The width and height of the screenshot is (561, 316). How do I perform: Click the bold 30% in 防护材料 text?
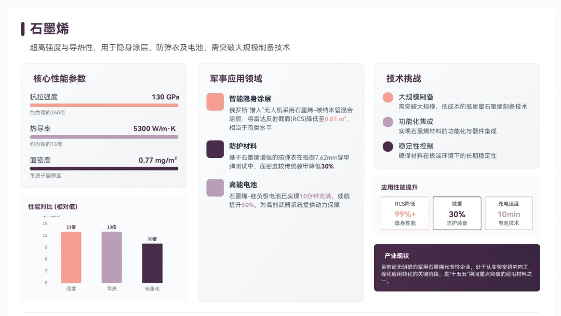tap(327, 166)
